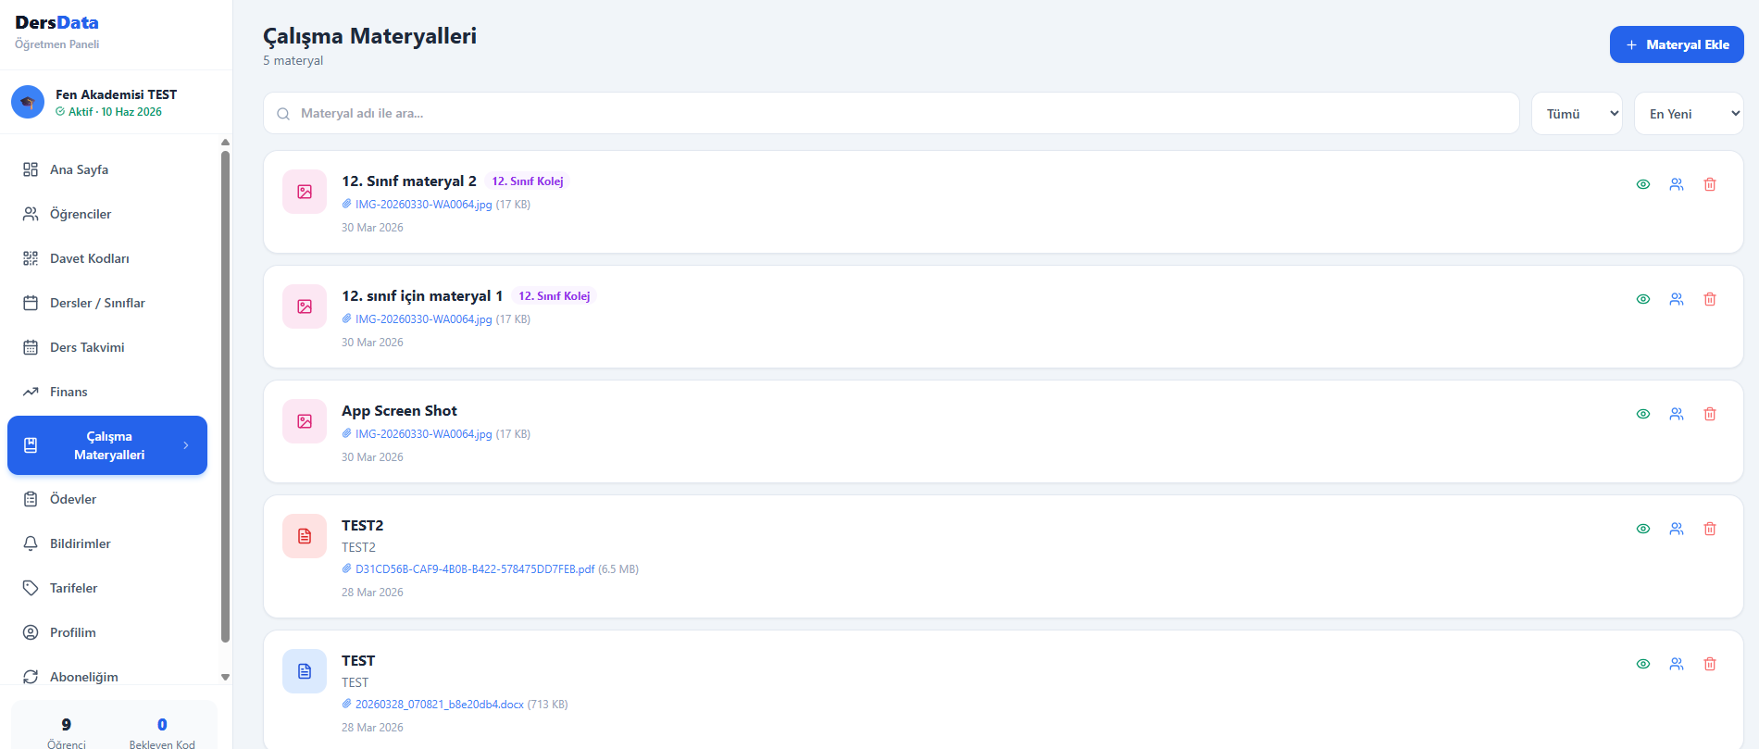This screenshot has width=1759, height=749.
Task: Click the pink image icon of App Screen Shot
Action: [x=305, y=421]
